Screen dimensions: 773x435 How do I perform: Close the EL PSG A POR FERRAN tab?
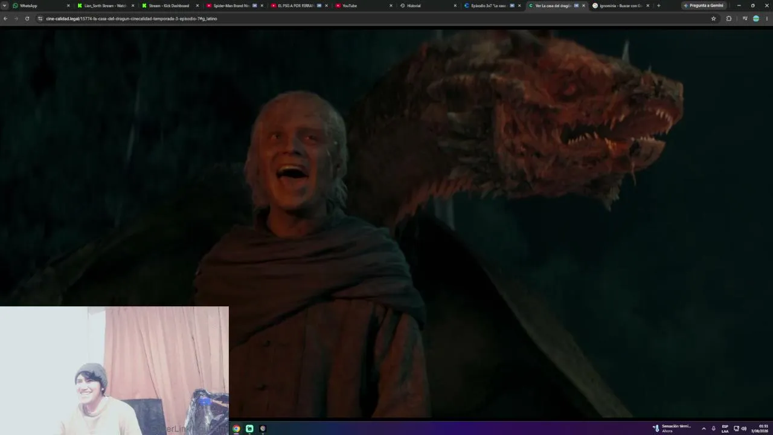tap(327, 5)
